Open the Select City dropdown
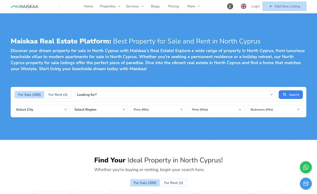Screen dimensions: 317x194 tap(42, 109)
